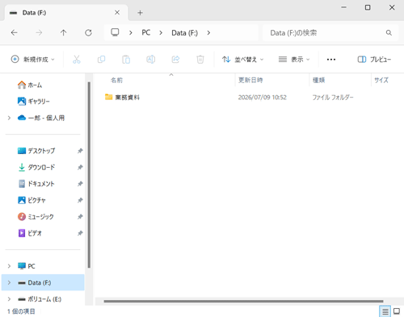Click the navigation pane vertical scrollbar
Image resolution: width=404 pixels, height=317 pixels.
click(89, 175)
